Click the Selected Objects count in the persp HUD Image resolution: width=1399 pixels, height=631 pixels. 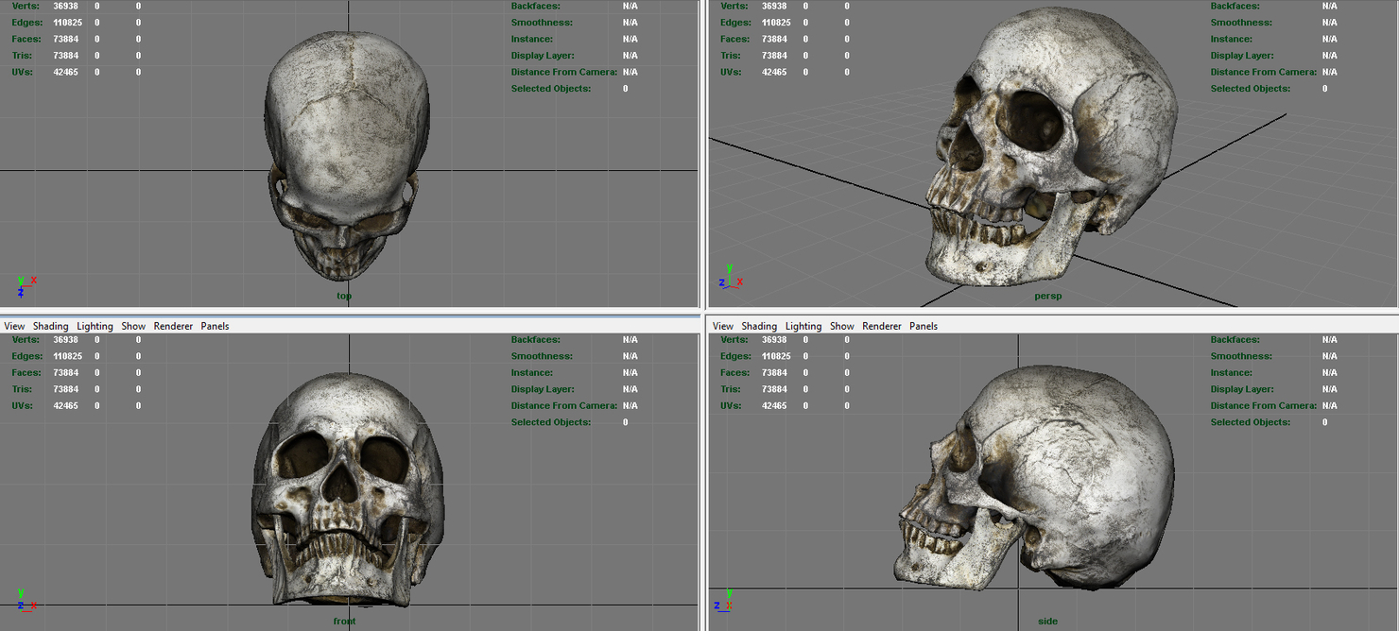(1324, 88)
